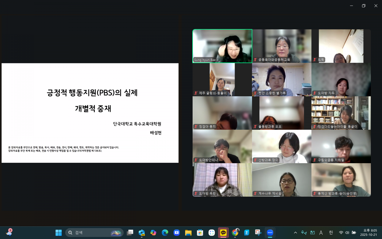Open KakaoTalk from the taskbar
Viewport: 382px width, 239px height.
pyautogui.click(x=223, y=233)
